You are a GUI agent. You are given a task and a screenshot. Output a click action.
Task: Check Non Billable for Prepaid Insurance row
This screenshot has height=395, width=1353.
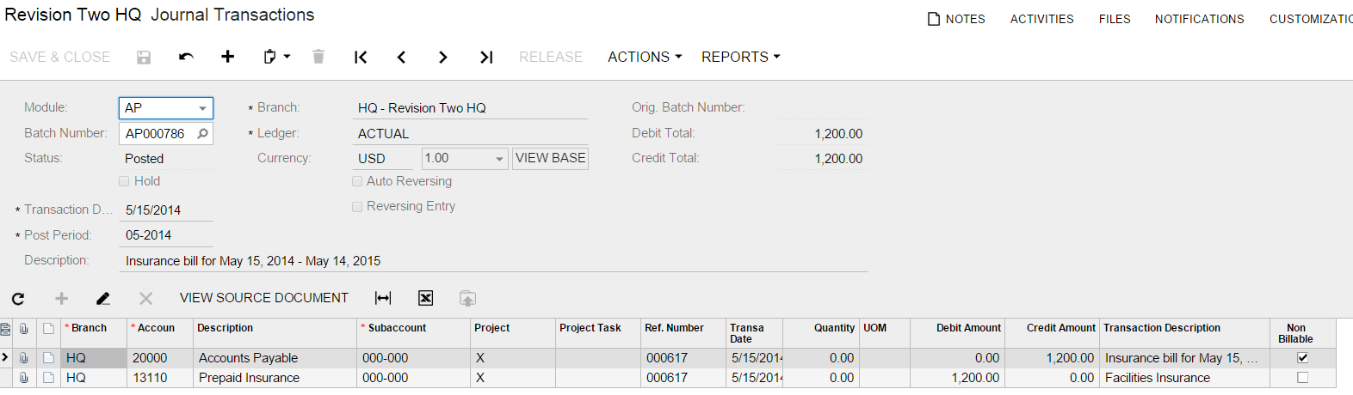pyautogui.click(x=1302, y=378)
